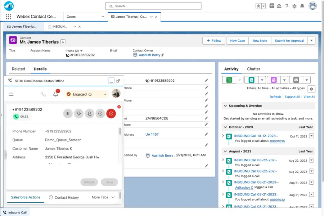Close the James Tiberius workspace tab

click(156, 17)
